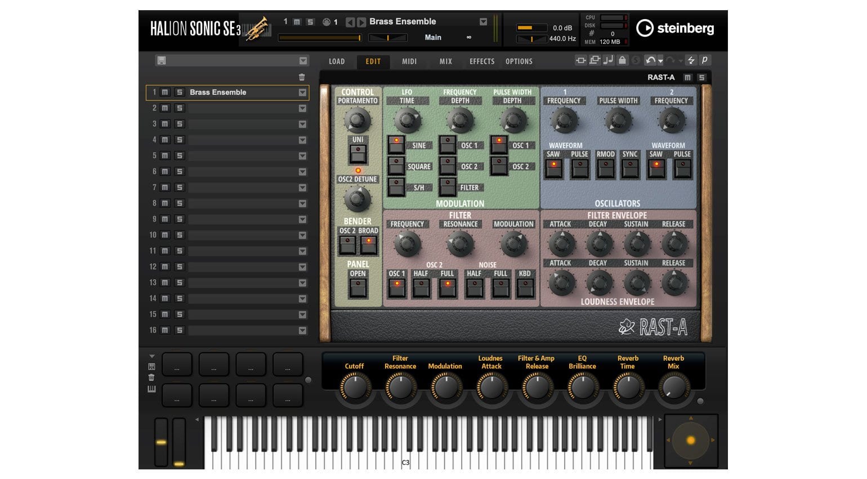Click the trigger pads keyboard icon
This screenshot has height=479, width=867.
coord(151,389)
